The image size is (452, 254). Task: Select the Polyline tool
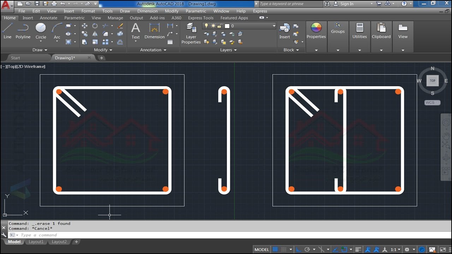(x=23, y=31)
